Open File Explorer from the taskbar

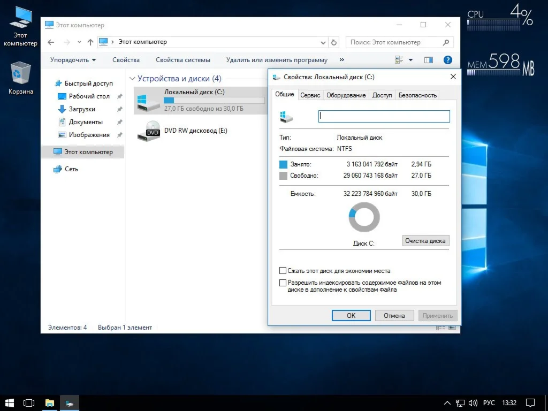[49, 402]
